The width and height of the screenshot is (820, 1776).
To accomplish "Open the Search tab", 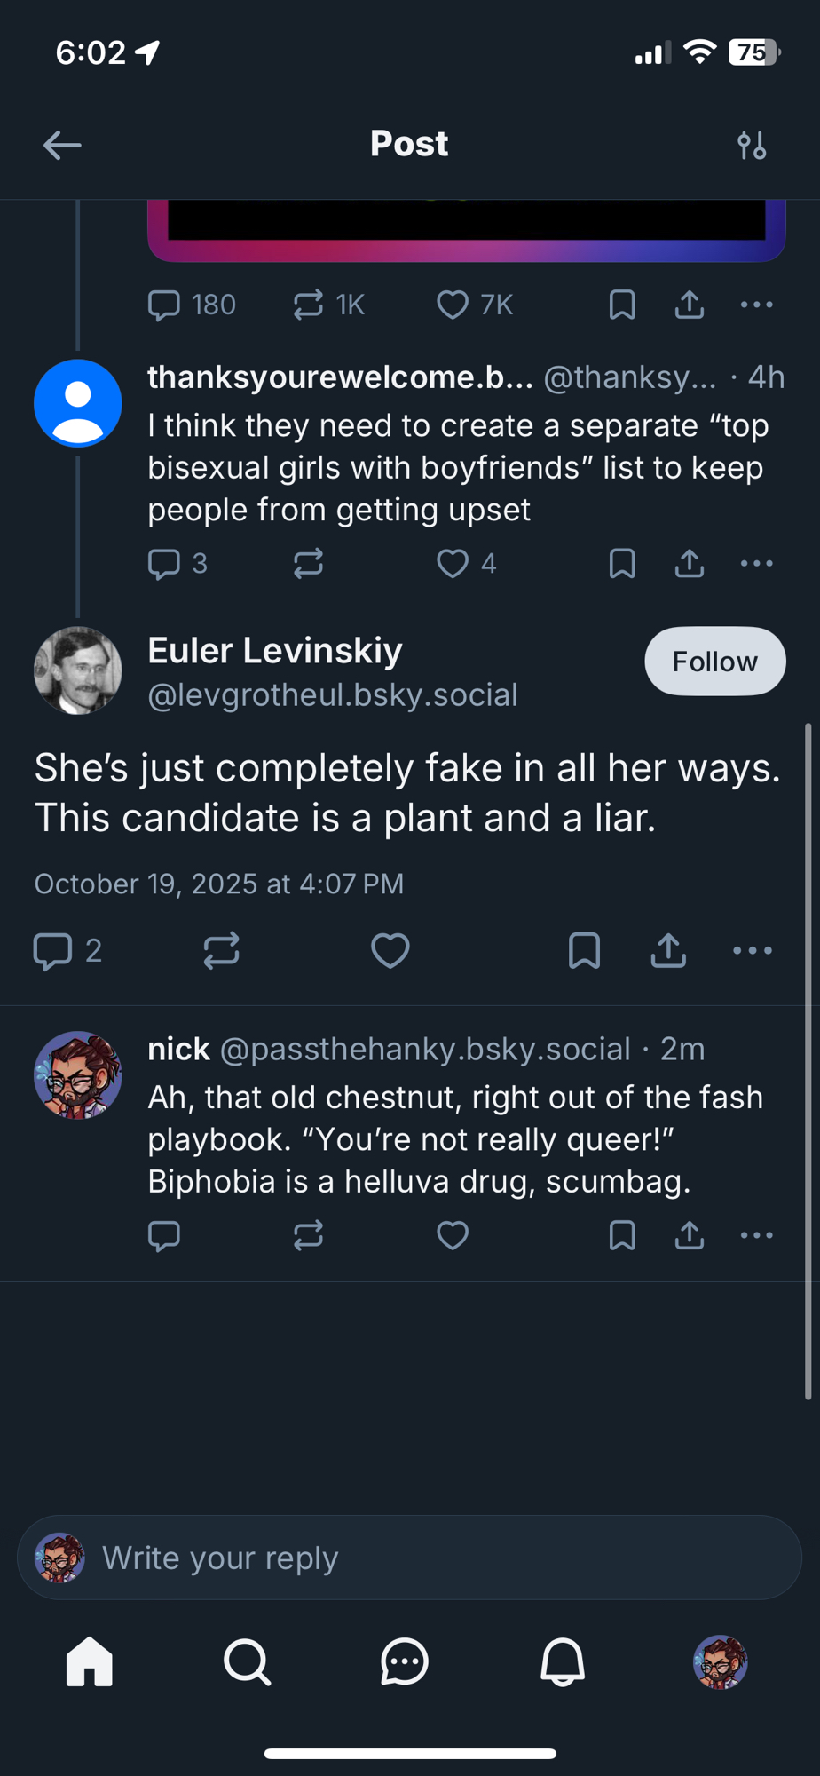I will 247,1661.
